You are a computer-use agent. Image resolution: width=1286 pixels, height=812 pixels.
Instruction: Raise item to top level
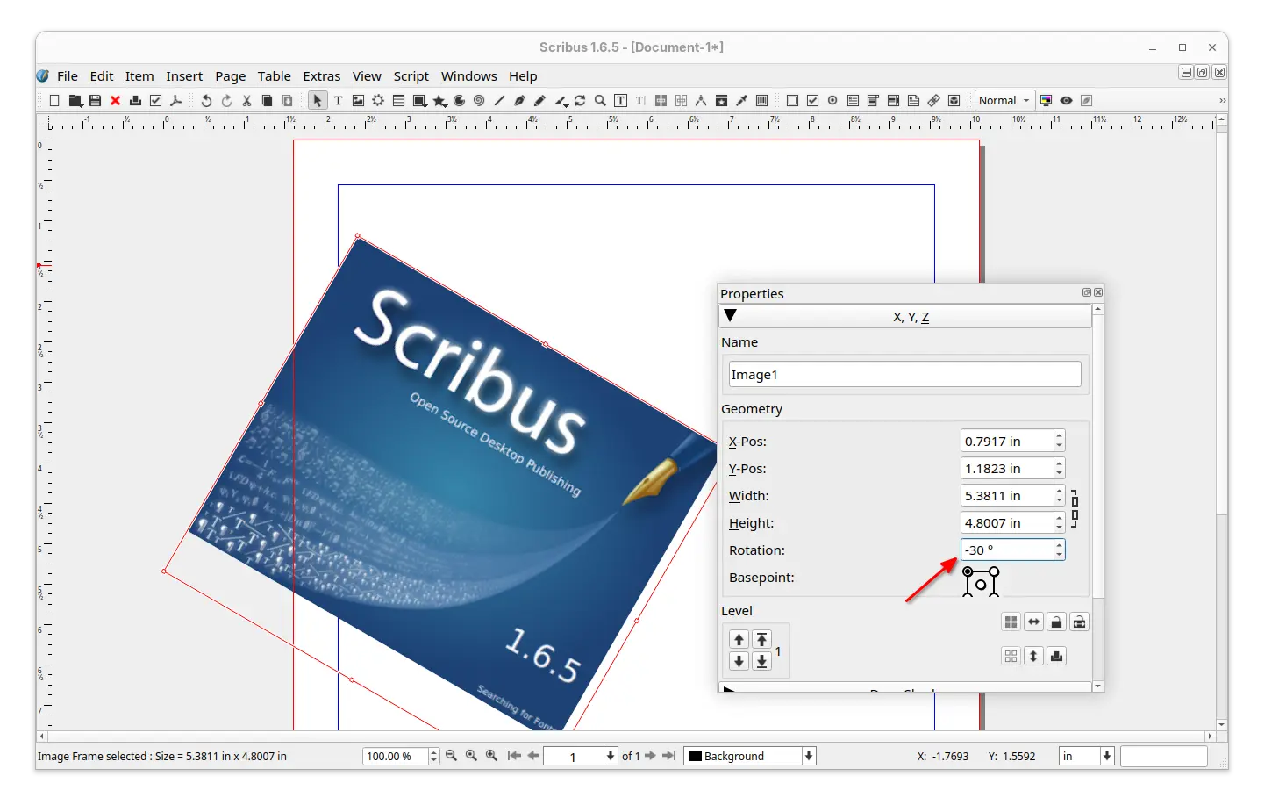(761, 639)
